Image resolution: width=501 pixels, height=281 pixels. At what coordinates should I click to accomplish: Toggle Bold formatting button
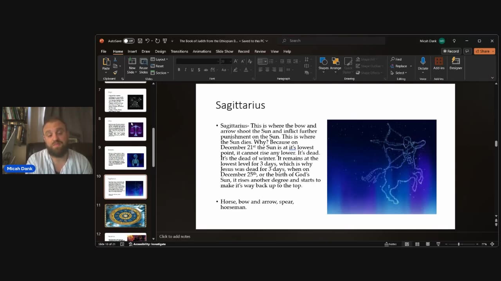179,69
